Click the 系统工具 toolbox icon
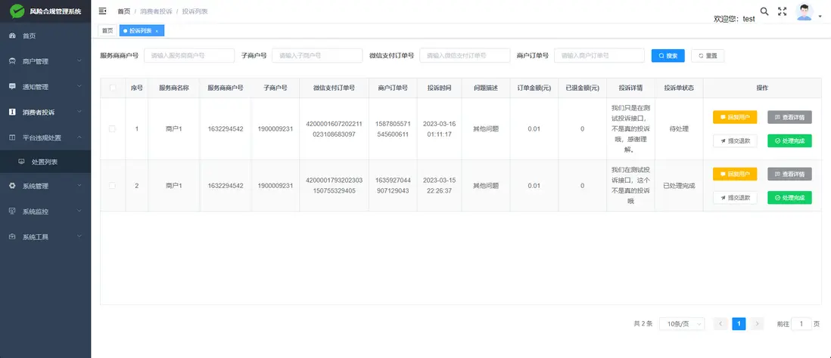The image size is (831, 358). [x=12, y=237]
